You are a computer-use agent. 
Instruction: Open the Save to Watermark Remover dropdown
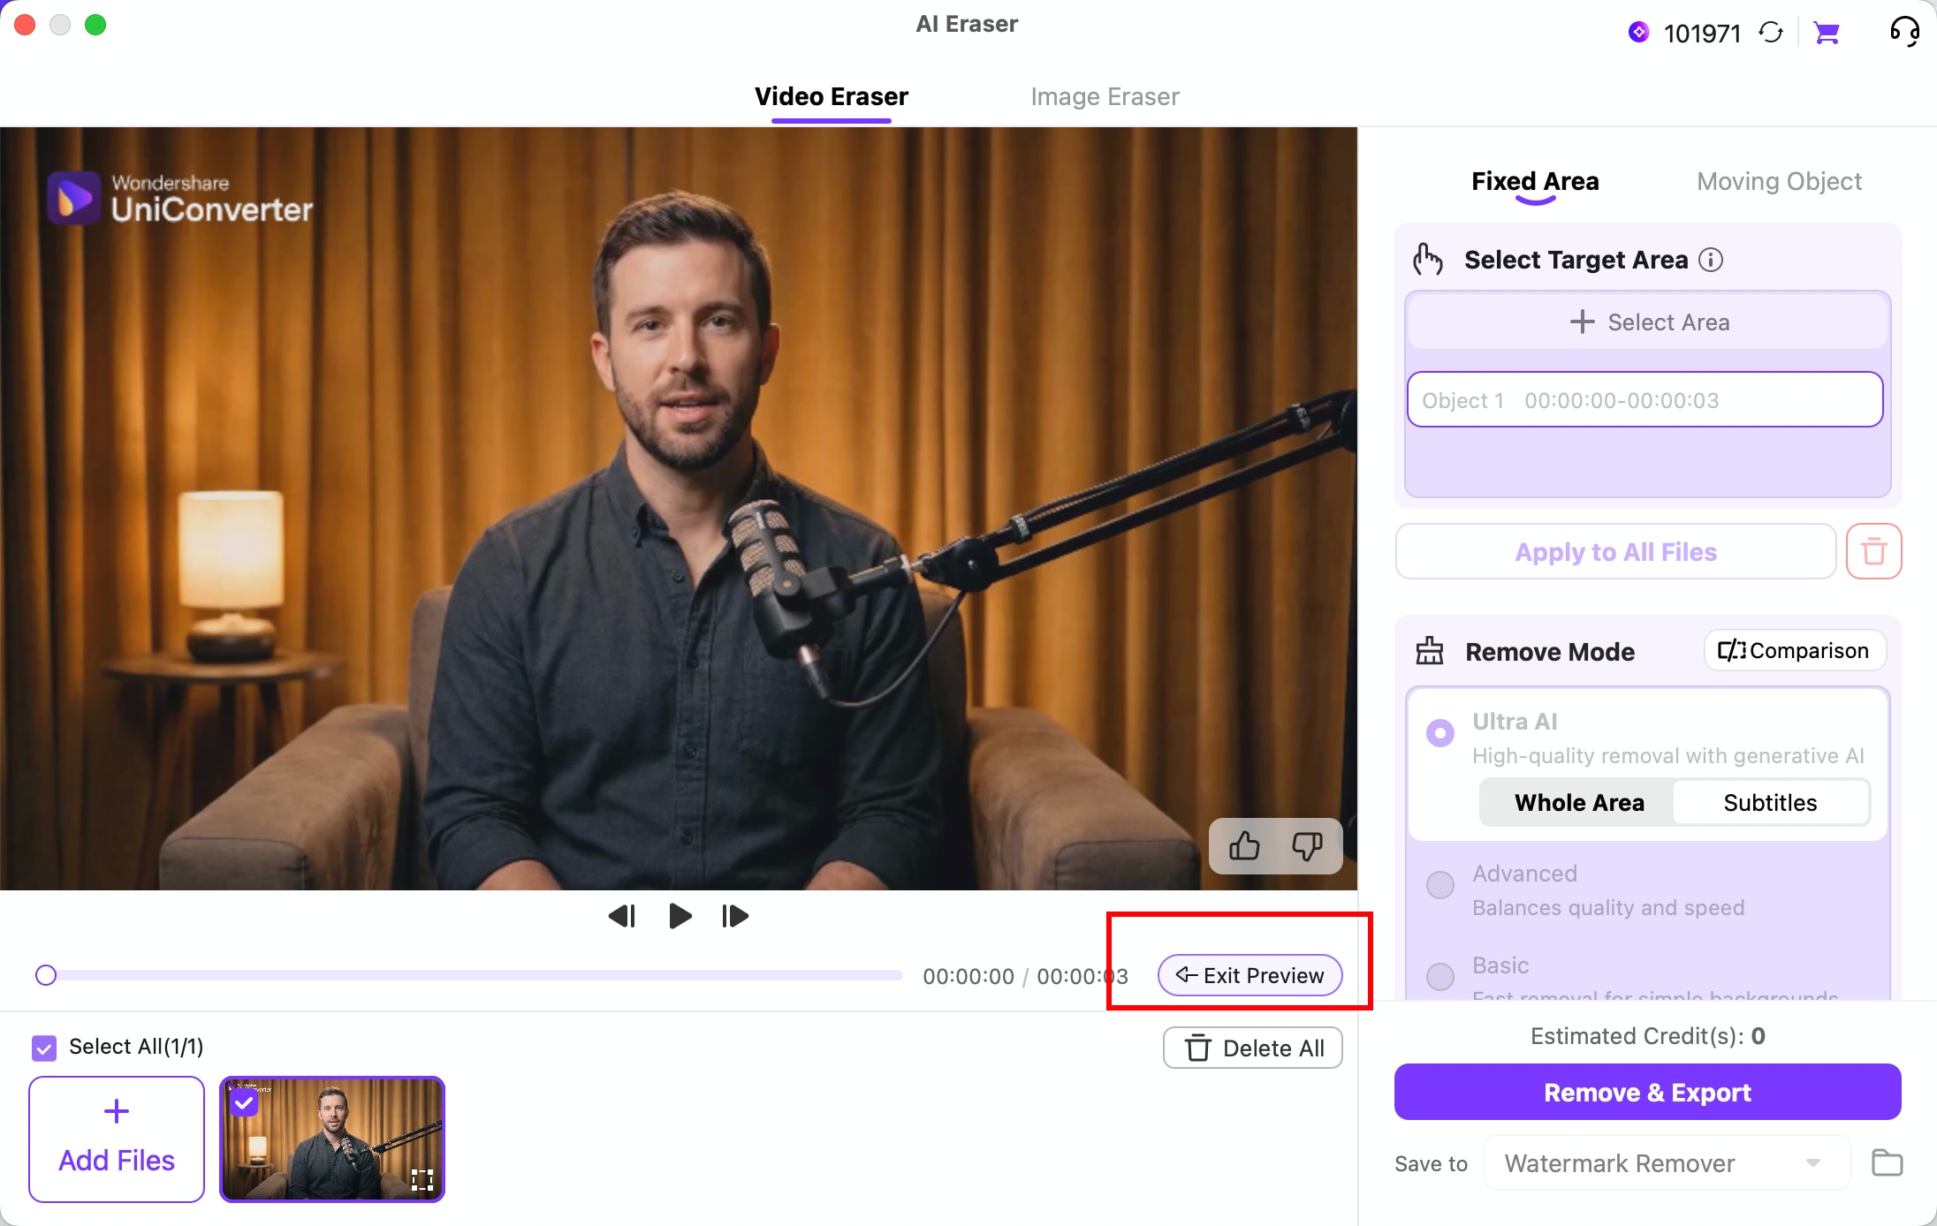(x=1667, y=1162)
